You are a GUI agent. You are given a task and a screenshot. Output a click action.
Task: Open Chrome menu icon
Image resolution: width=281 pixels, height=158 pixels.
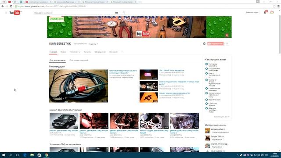click(x=278, y=6)
